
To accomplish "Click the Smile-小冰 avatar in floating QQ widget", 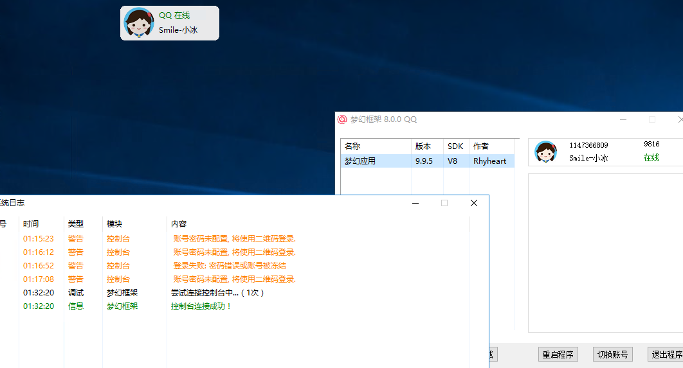I will point(139,22).
